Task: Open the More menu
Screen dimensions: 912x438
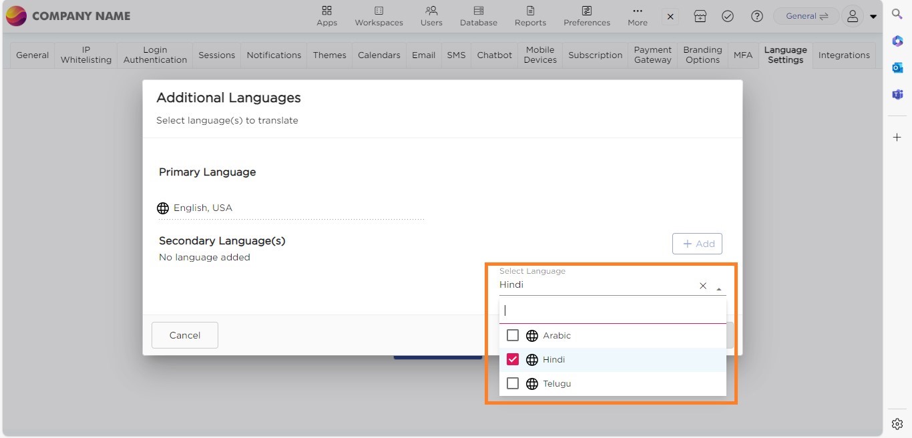Action: [638, 16]
